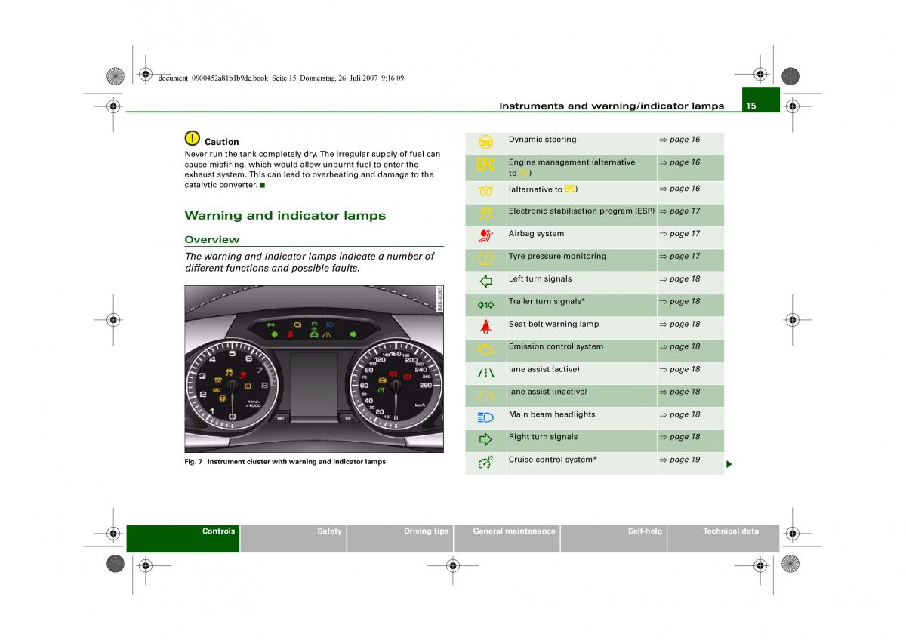This screenshot has height=640, width=906.
Task: Click the 'Main beam headlights' label
Action: (x=552, y=414)
